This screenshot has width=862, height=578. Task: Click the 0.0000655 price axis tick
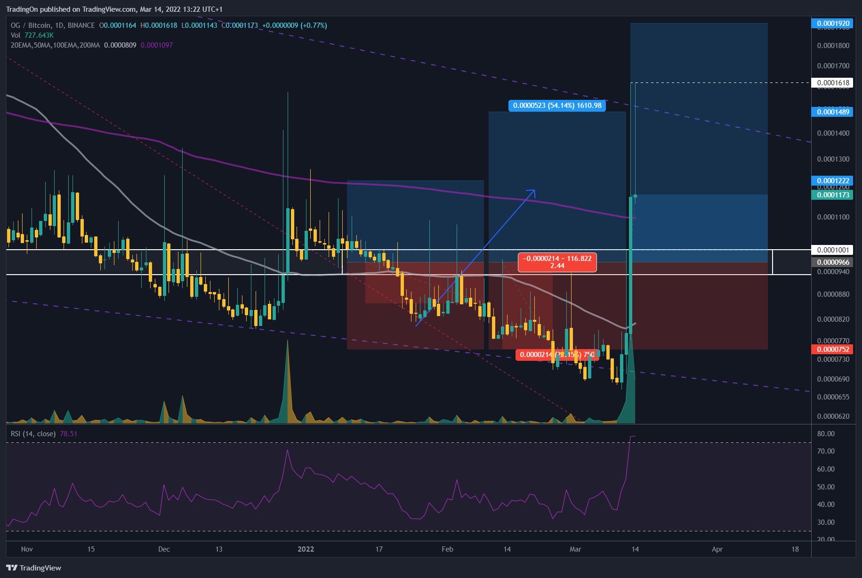point(833,397)
